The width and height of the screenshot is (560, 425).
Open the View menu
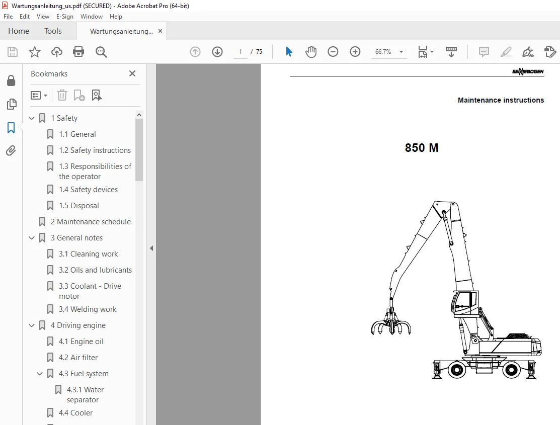pyautogui.click(x=43, y=17)
